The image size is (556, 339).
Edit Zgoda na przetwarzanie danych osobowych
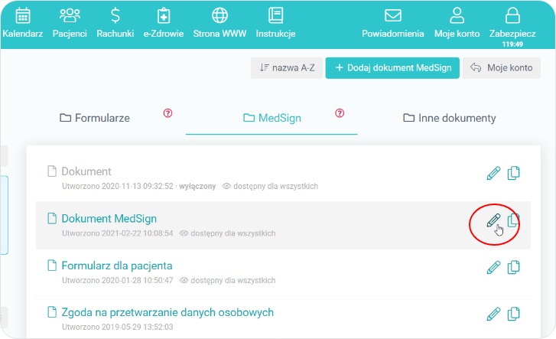click(493, 315)
